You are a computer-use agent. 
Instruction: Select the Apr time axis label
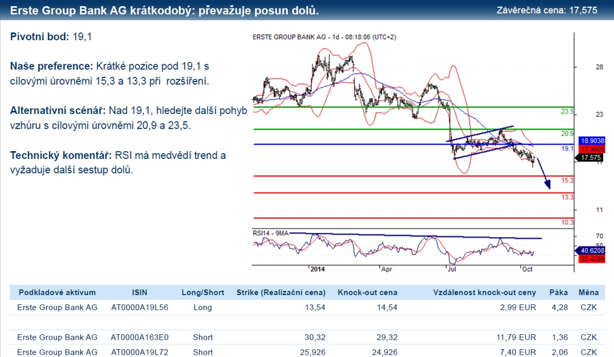pyautogui.click(x=387, y=269)
